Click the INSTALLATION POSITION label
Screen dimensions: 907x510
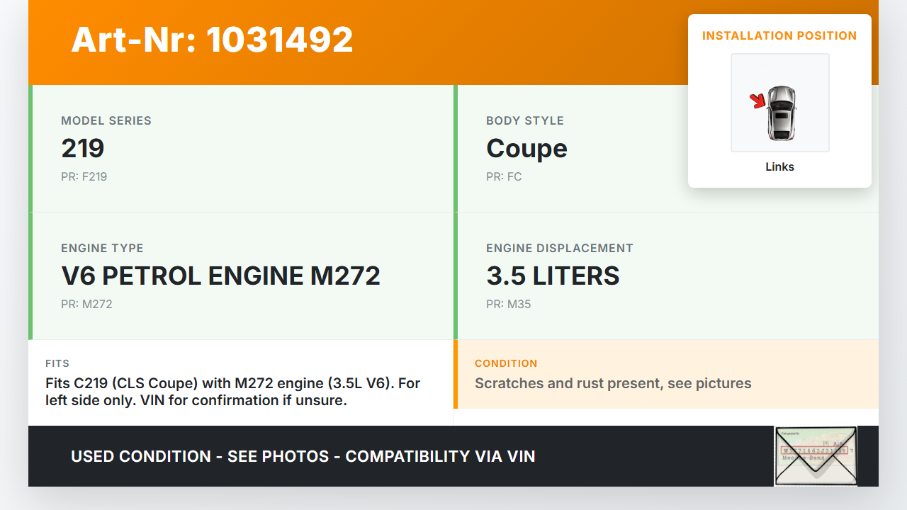[779, 35]
